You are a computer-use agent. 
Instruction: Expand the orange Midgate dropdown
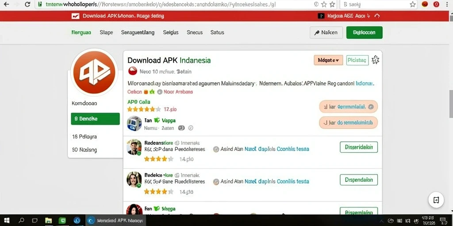(328, 60)
